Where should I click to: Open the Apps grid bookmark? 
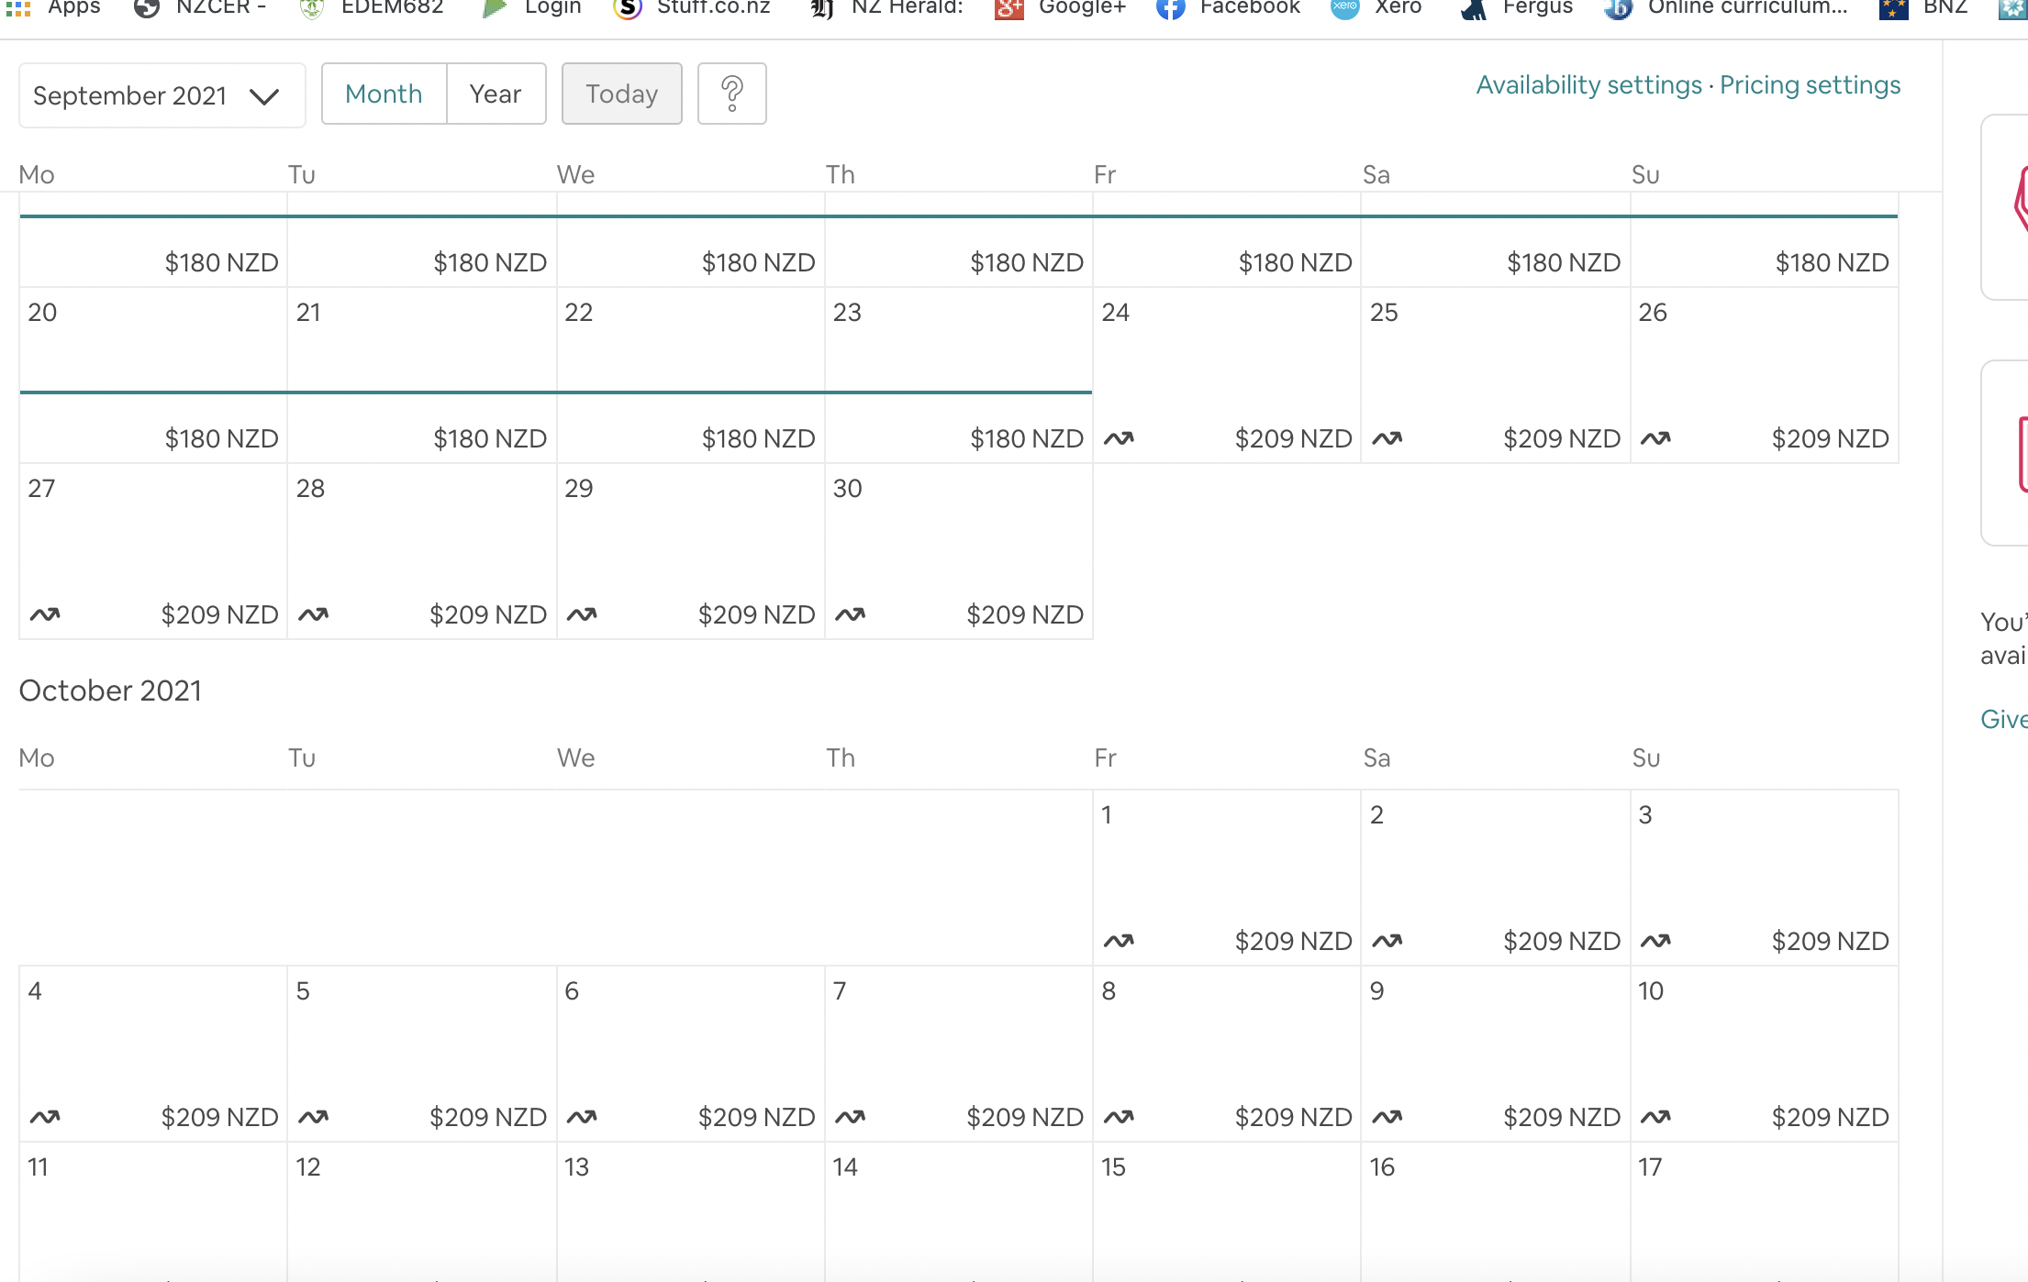pos(18,9)
